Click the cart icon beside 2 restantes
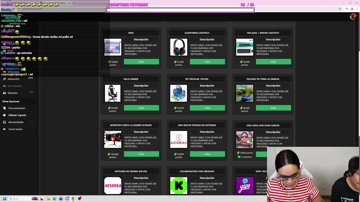 239,157
